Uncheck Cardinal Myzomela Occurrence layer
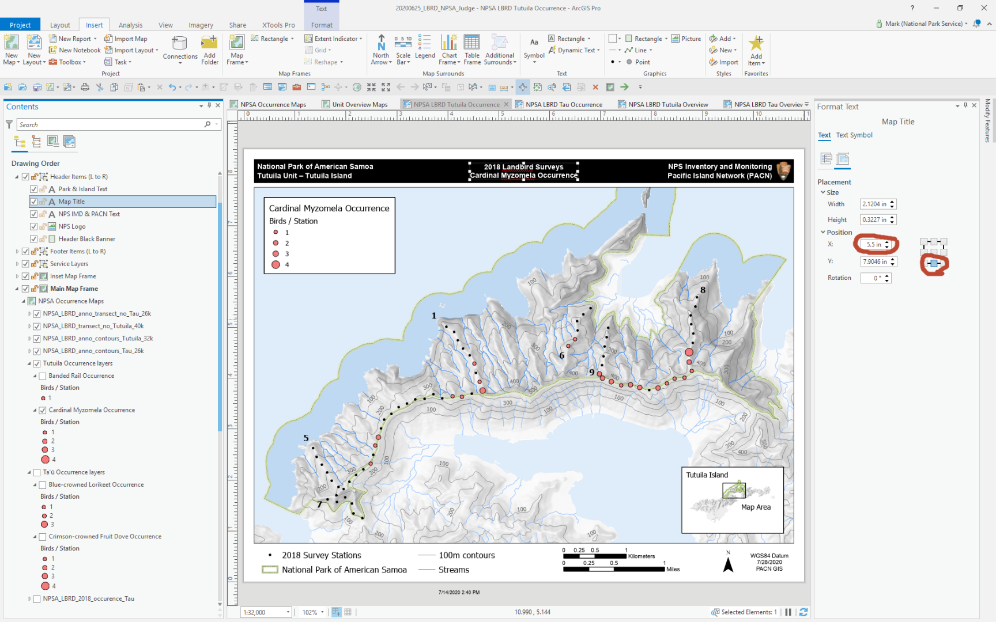Image resolution: width=996 pixels, height=622 pixels. click(x=42, y=410)
